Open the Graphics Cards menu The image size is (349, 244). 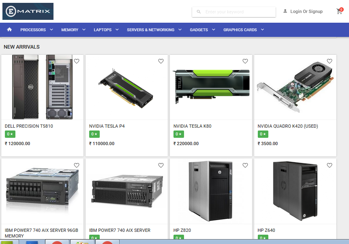coord(240,30)
